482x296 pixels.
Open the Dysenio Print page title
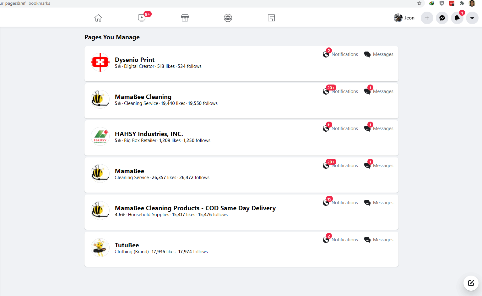135,60
